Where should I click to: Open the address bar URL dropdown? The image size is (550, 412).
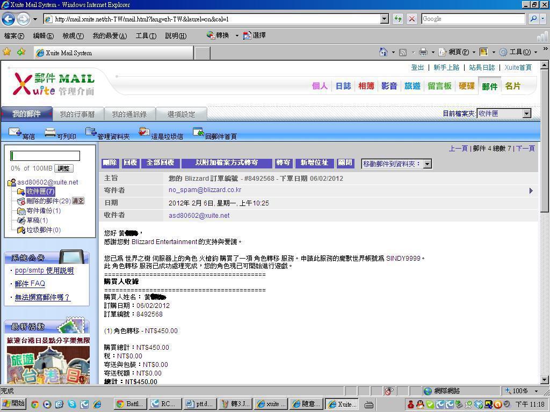[385, 19]
